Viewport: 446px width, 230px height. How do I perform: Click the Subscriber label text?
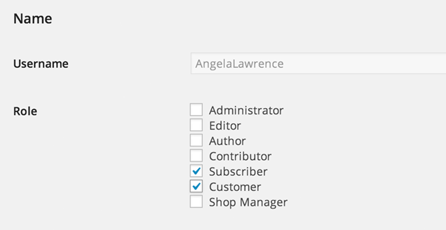[238, 171]
